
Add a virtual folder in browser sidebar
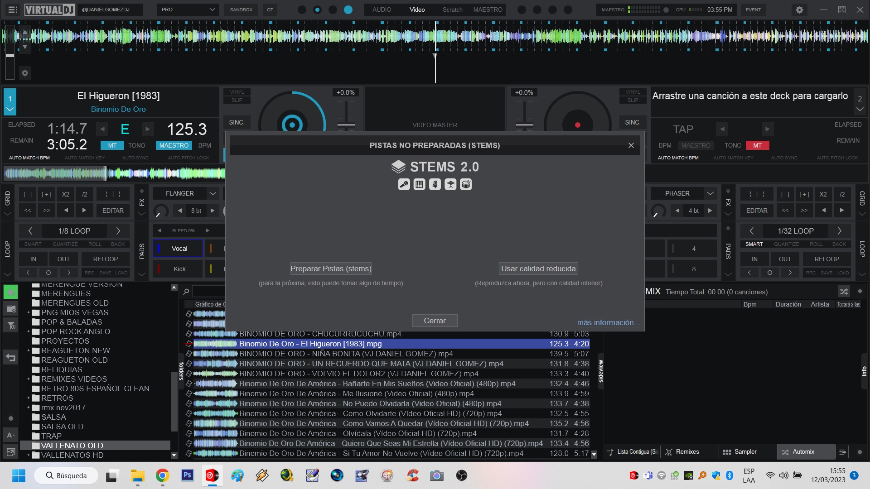click(x=10, y=309)
